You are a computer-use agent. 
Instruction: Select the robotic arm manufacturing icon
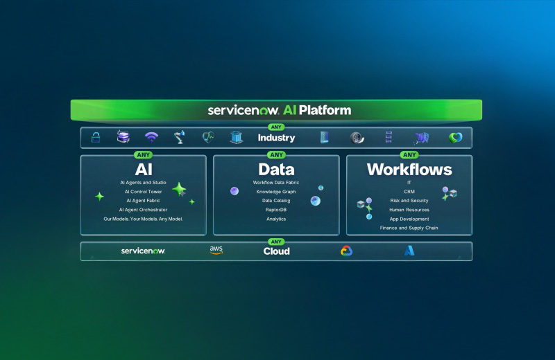click(180, 138)
